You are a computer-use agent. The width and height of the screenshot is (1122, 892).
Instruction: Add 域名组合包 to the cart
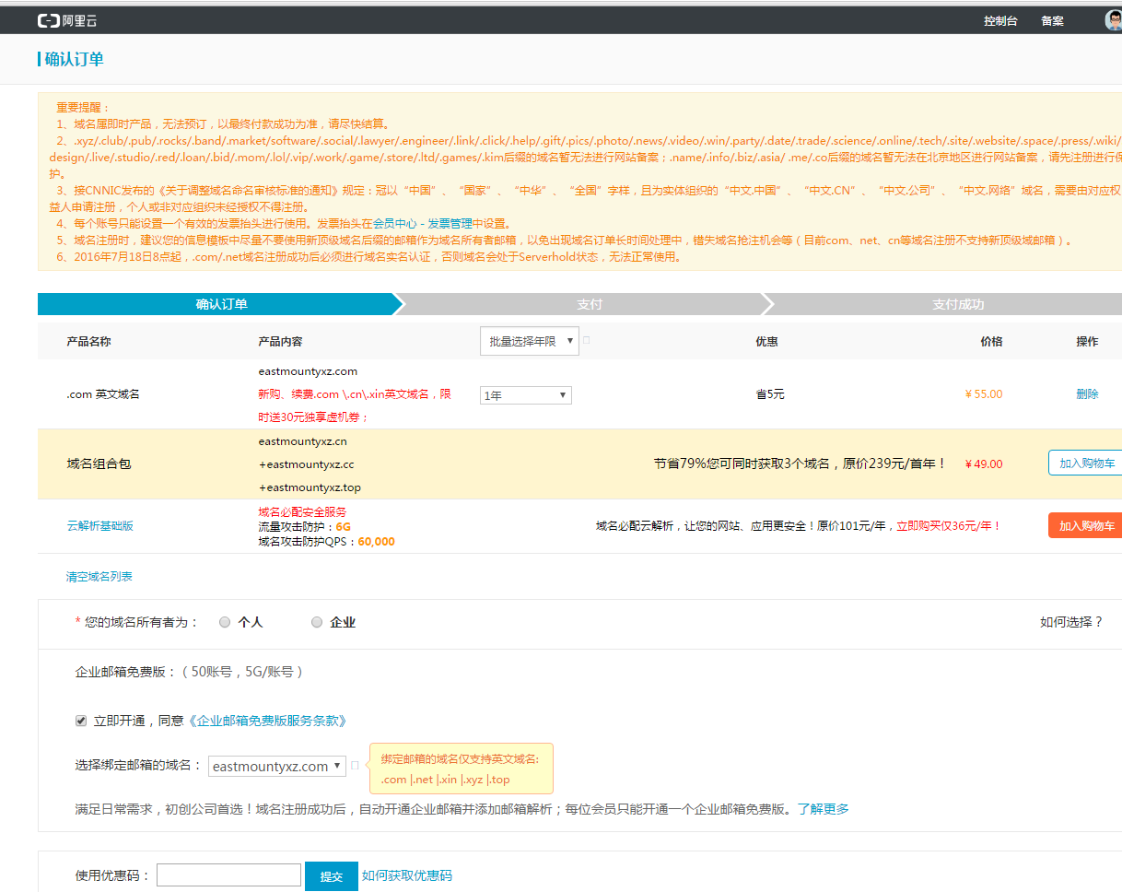click(x=1086, y=464)
